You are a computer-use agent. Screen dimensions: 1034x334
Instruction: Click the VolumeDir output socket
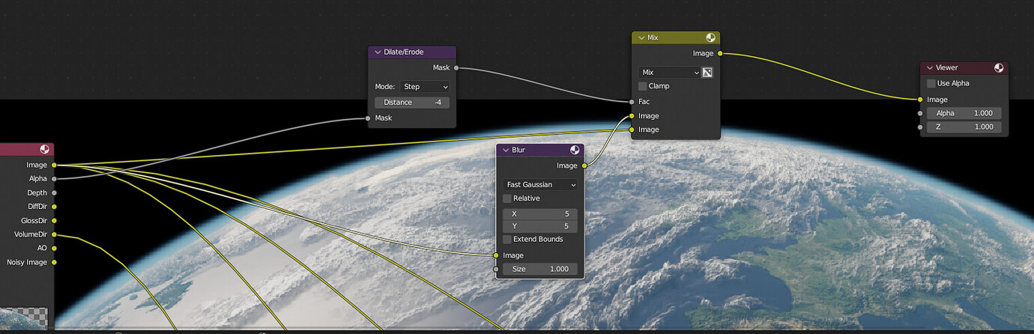click(54, 234)
